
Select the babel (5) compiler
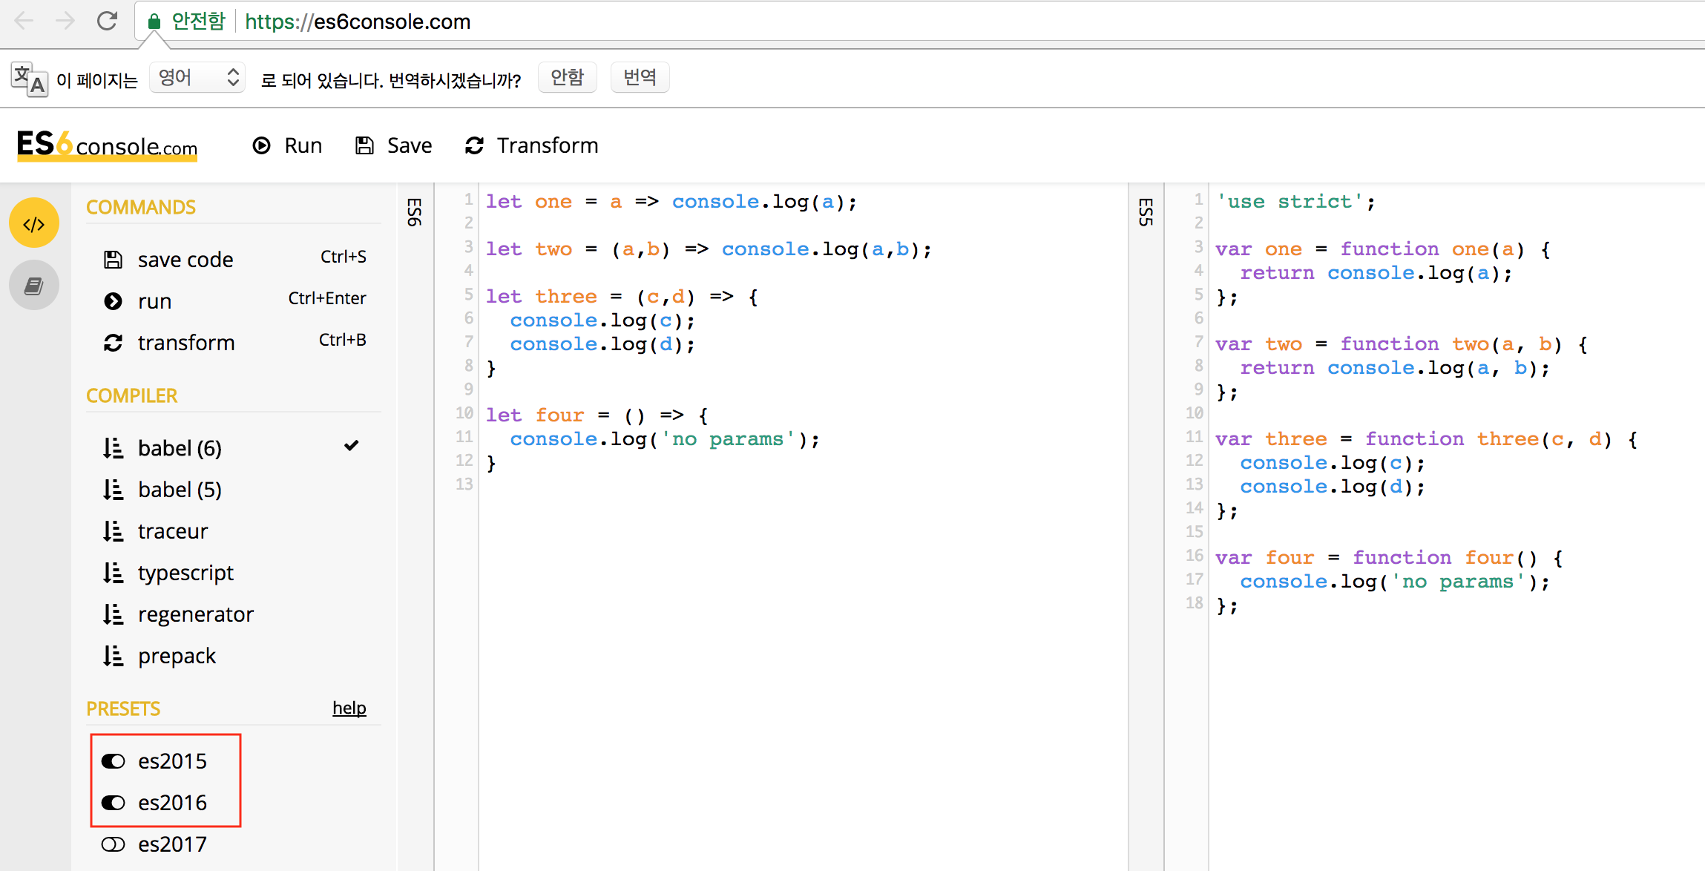click(180, 490)
